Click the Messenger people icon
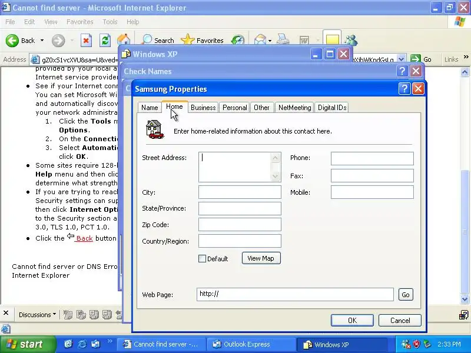 coord(350,40)
